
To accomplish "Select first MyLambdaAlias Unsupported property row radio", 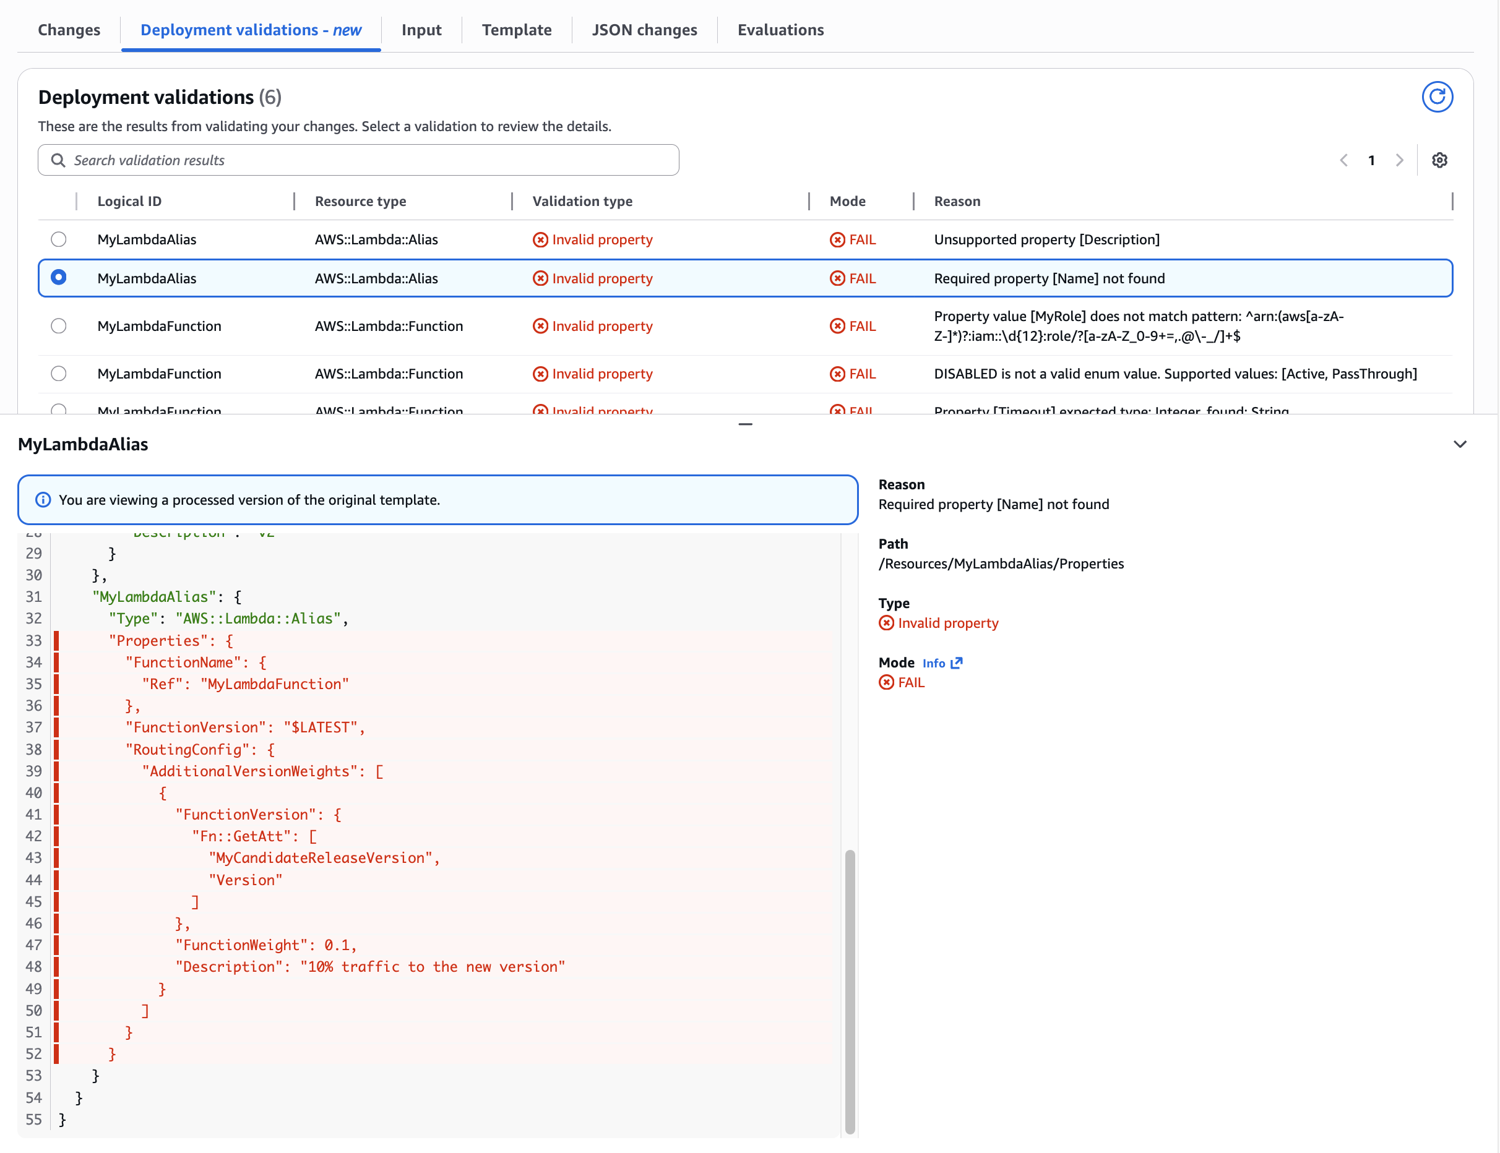I will click(59, 239).
